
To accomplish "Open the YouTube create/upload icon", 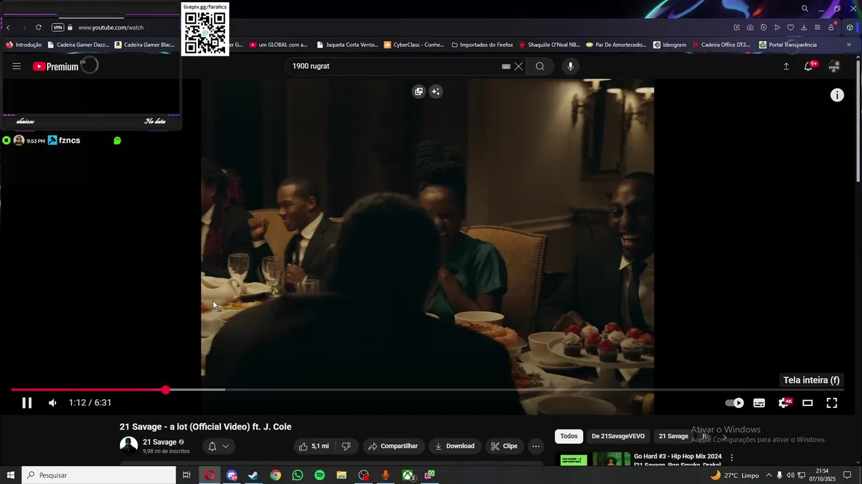I will 786,67.
